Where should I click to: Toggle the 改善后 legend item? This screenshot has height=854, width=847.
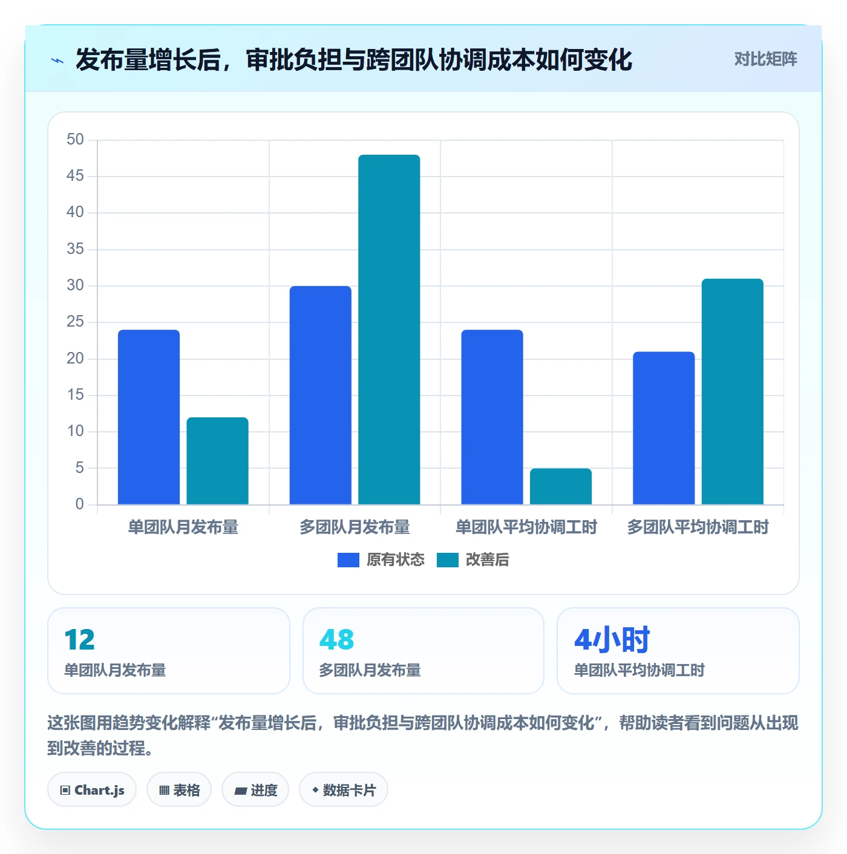pyautogui.click(x=473, y=560)
